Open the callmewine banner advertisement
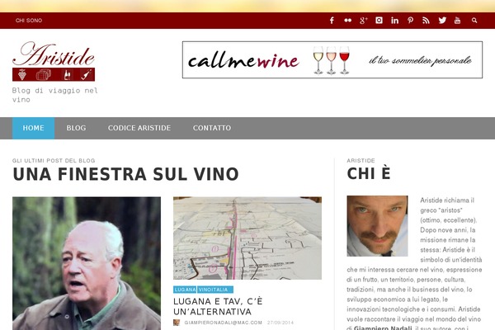495x330 pixels. point(332,59)
